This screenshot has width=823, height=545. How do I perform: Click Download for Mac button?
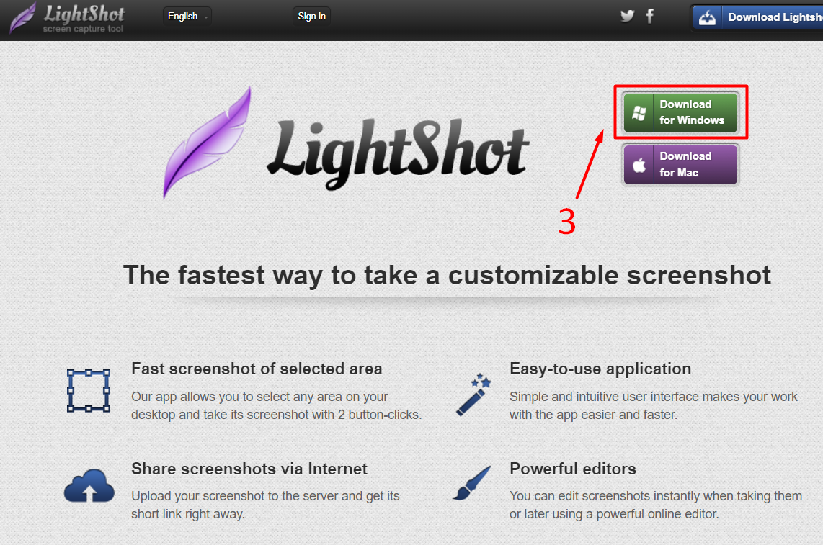click(x=681, y=165)
